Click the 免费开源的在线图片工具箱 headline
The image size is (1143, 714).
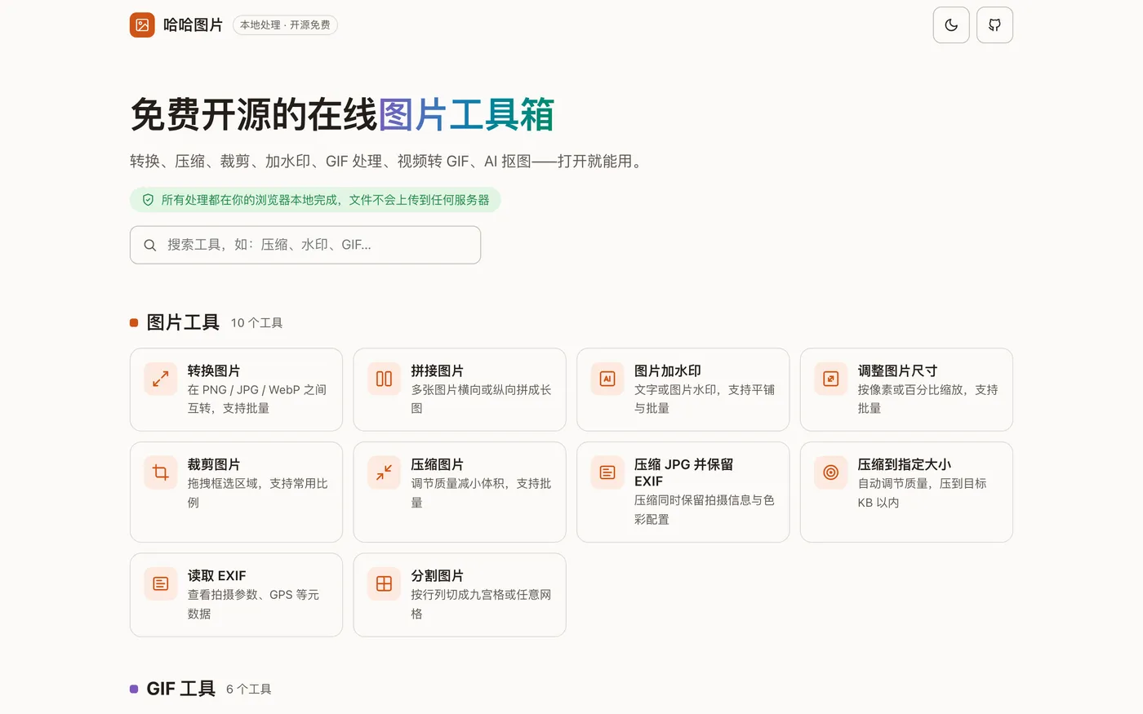point(342,114)
